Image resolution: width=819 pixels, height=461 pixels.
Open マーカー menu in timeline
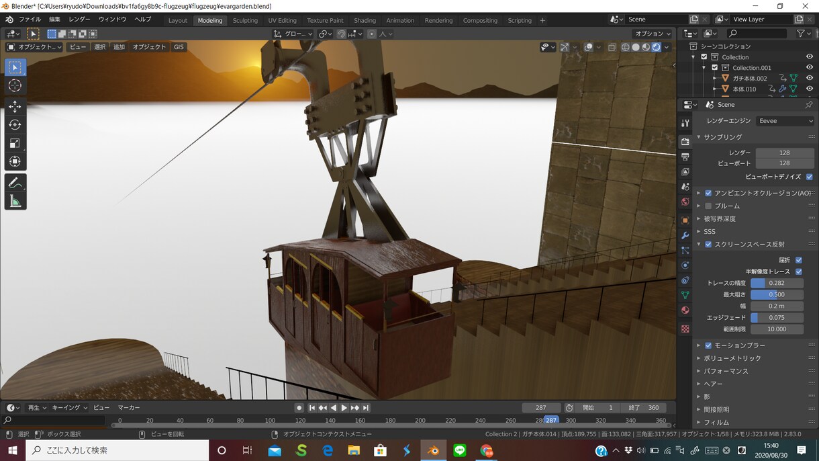pos(129,408)
